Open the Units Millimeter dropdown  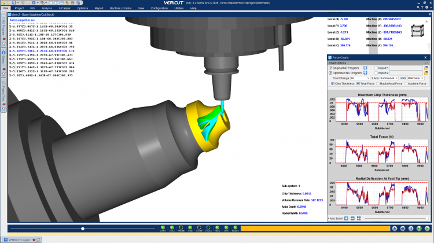(415, 78)
